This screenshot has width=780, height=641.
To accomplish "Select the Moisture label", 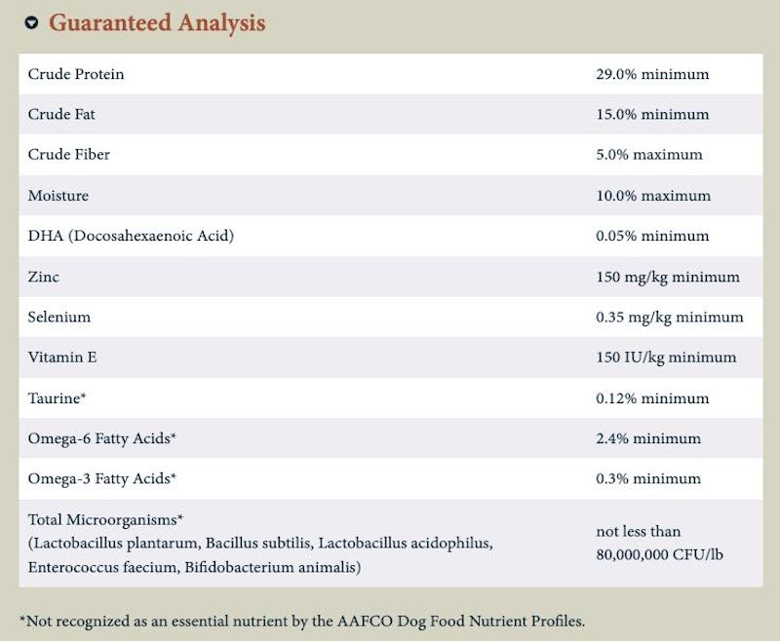I will pyautogui.click(x=58, y=195).
